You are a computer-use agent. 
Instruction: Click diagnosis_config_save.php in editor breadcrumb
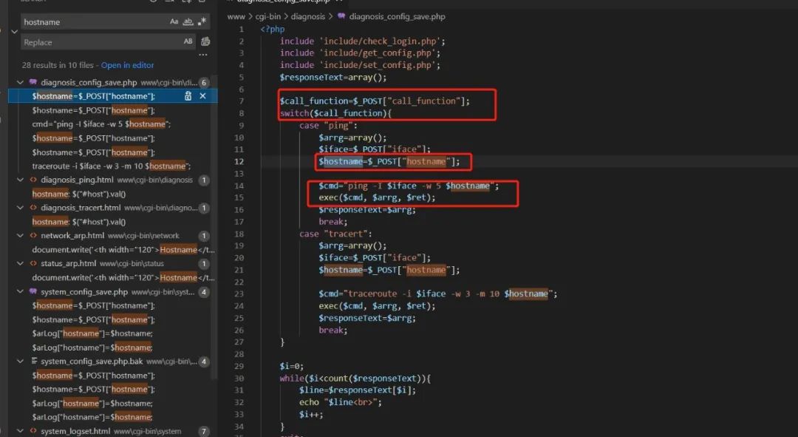pos(397,16)
